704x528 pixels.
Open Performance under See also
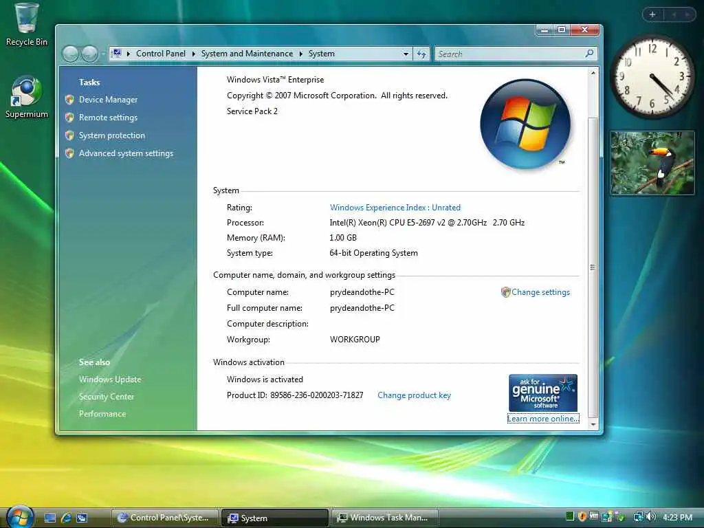click(x=102, y=413)
